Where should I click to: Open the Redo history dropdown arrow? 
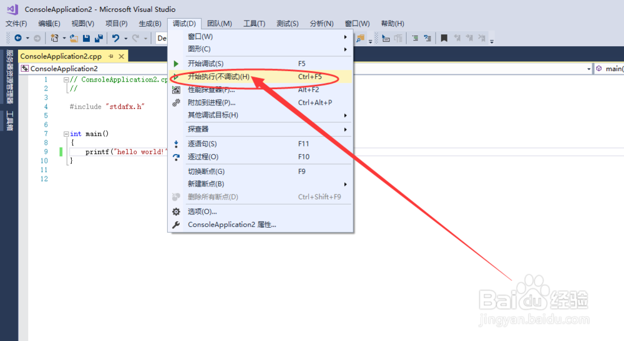tap(145, 38)
